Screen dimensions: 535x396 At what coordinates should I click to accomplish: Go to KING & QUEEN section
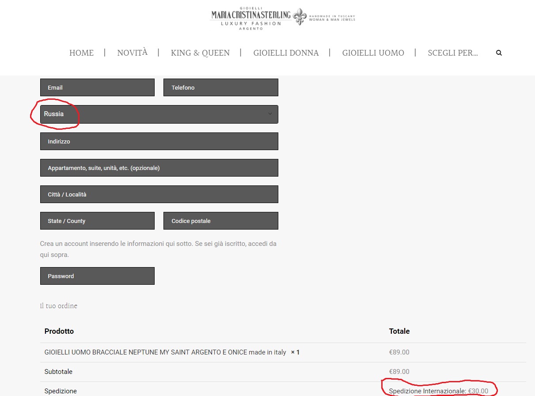coord(200,53)
